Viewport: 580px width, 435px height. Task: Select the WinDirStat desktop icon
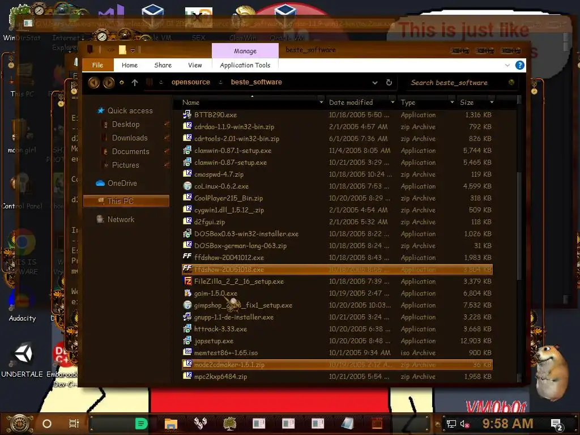pyautogui.click(x=22, y=22)
